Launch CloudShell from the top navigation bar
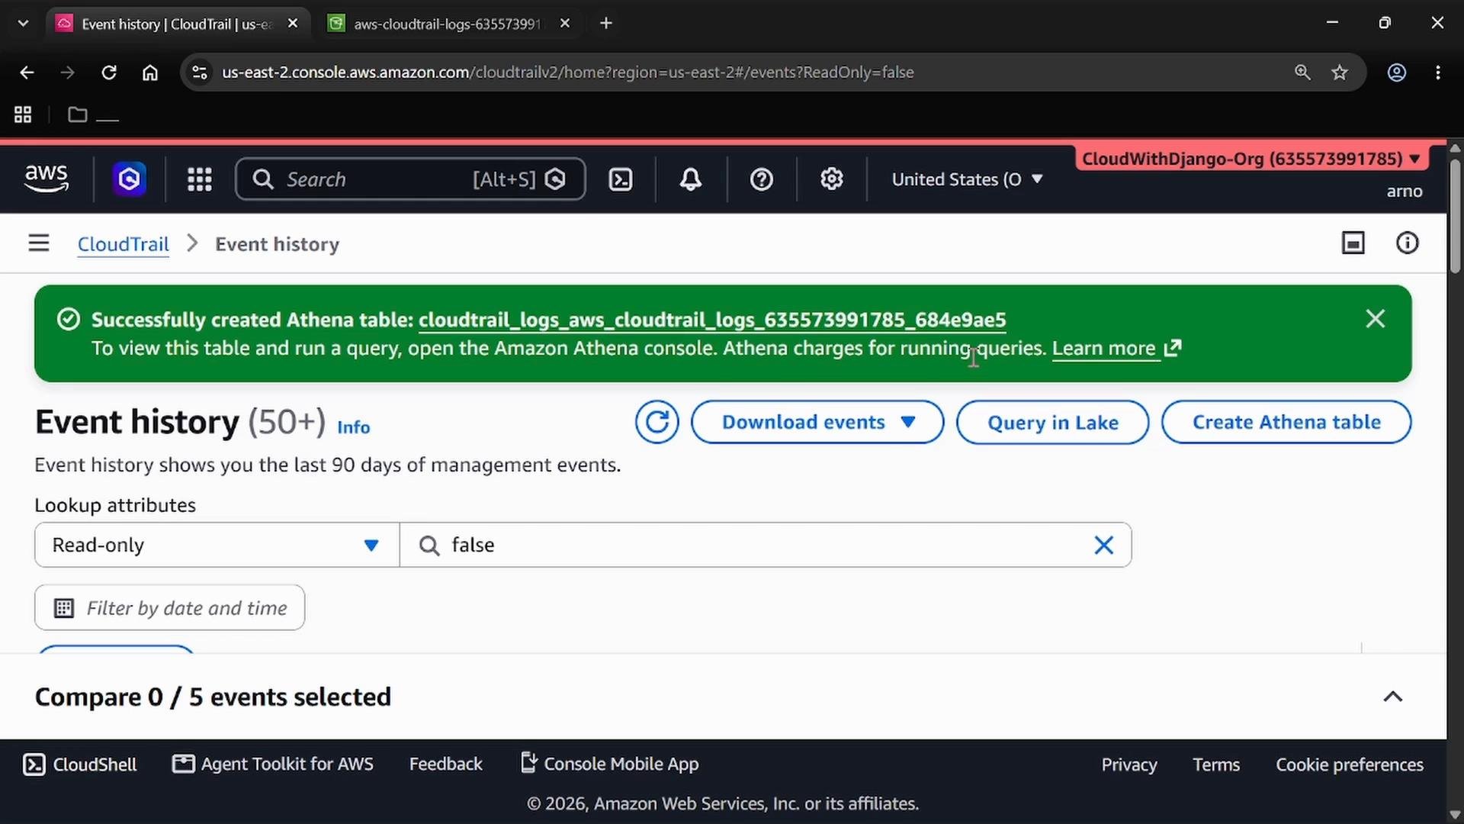Image resolution: width=1464 pixels, height=824 pixels. (x=621, y=179)
